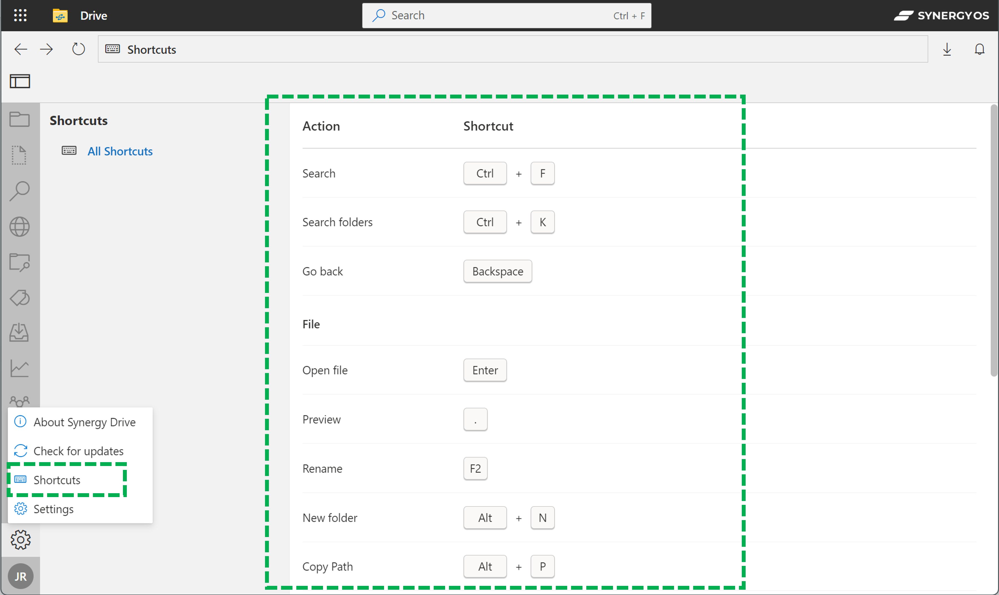
Task: Select Shortcuts from the popup menu
Action: [80, 480]
